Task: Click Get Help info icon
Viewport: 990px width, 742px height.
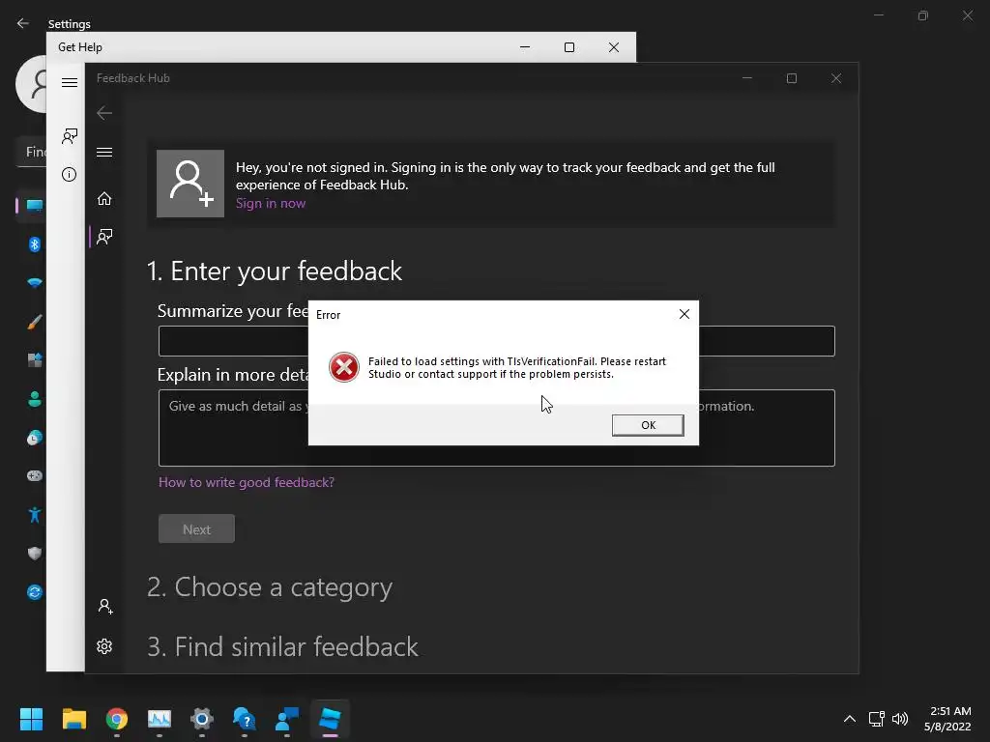Action: [x=69, y=174]
